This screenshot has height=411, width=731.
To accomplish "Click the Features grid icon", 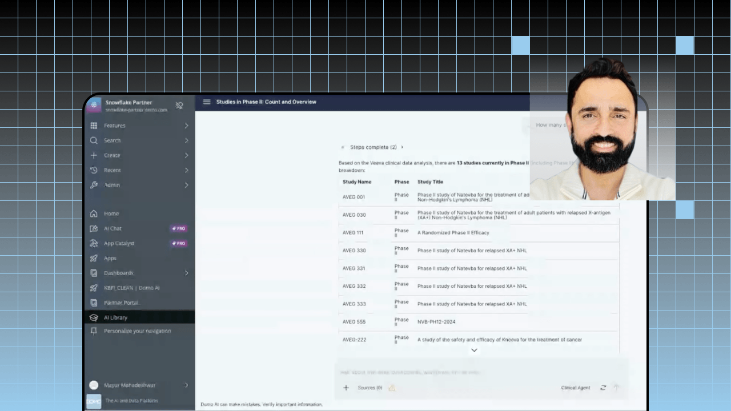I will 94,126.
